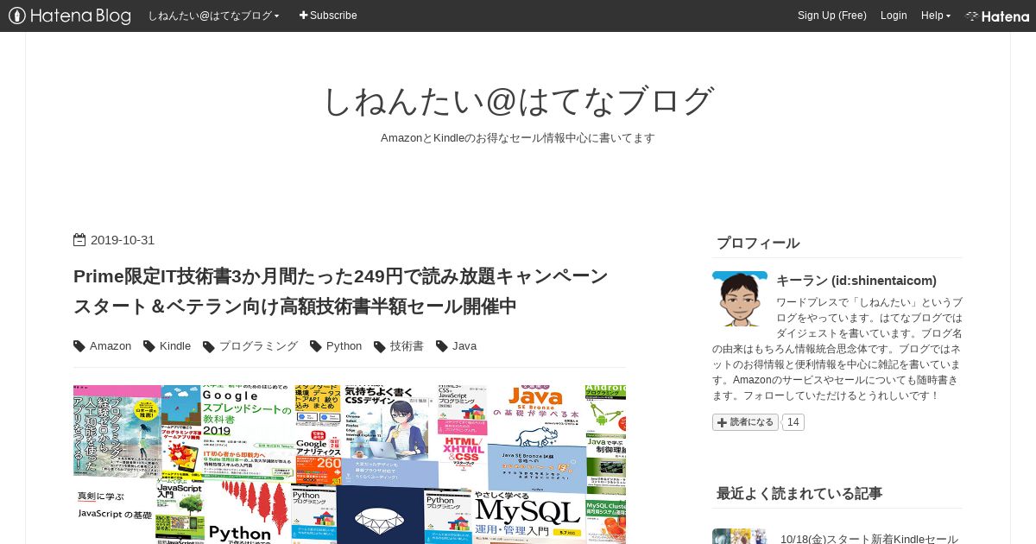The height and width of the screenshot is (544, 1036).
Task: Expand the Help menu
Action: point(935,16)
